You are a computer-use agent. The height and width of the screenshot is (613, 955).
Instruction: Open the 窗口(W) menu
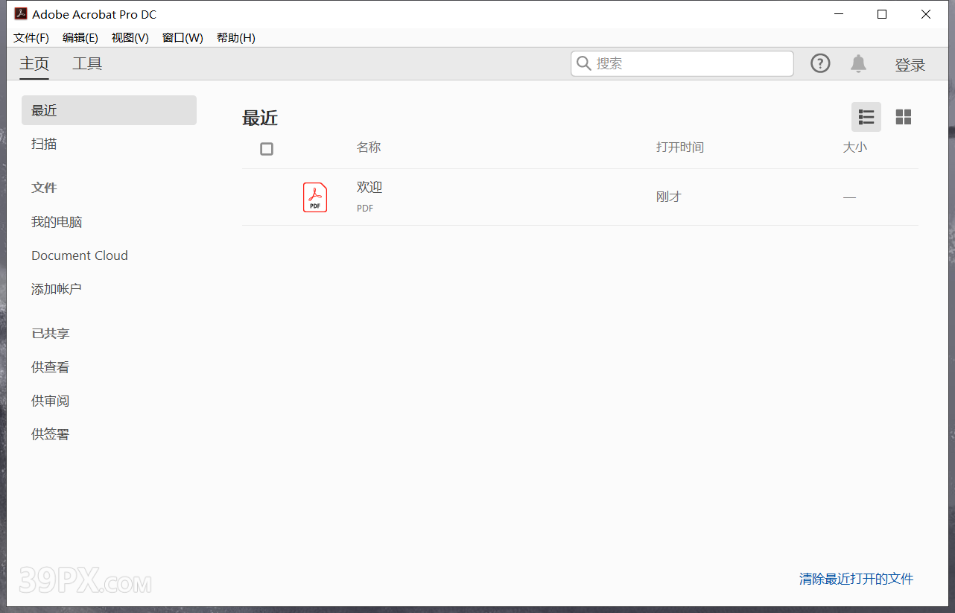(x=183, y=38)
